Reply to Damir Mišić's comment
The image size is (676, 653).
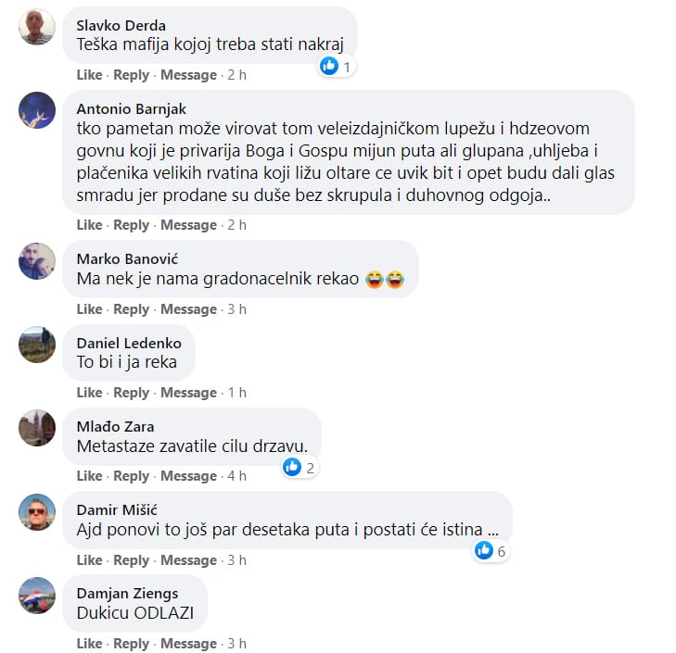[x=131, y=560]
